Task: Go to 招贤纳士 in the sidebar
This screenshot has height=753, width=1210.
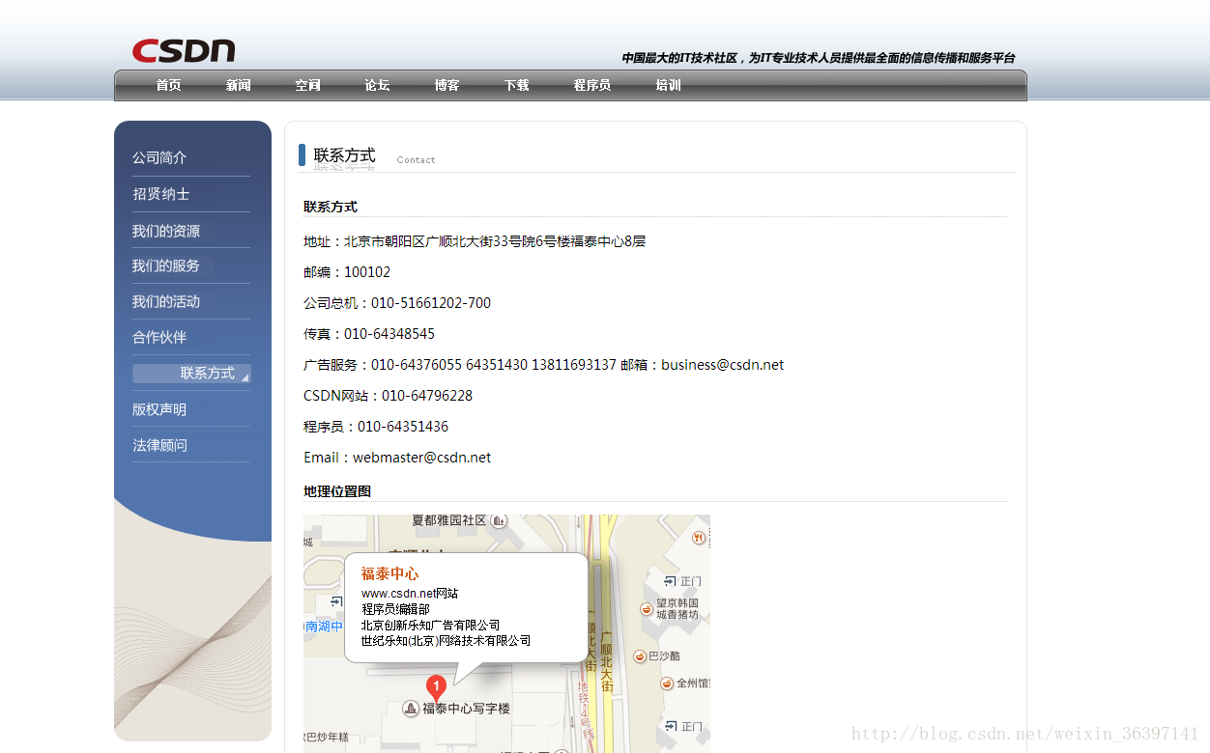Action: [x=161, y=194]
